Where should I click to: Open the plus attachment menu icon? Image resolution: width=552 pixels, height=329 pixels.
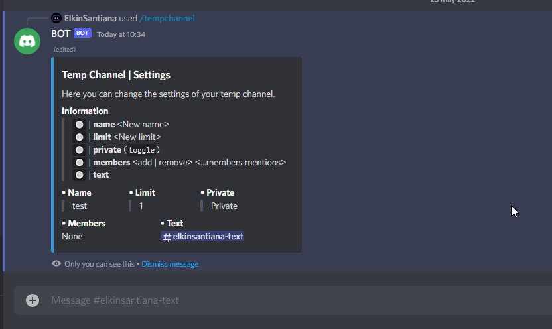tap(33, 300)
